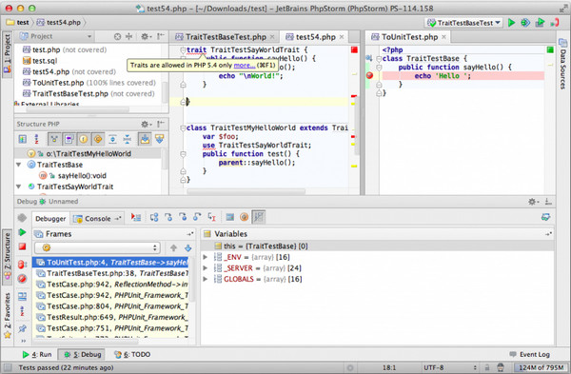Viewport: 571px width, 374px height.
Task: Hide the Debug panel with the pin icon
Action: coord(548,202)
